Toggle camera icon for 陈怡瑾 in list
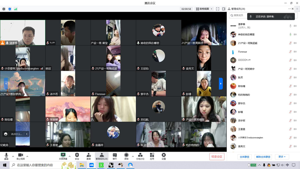300x169 pixels. tap(295, 86)
